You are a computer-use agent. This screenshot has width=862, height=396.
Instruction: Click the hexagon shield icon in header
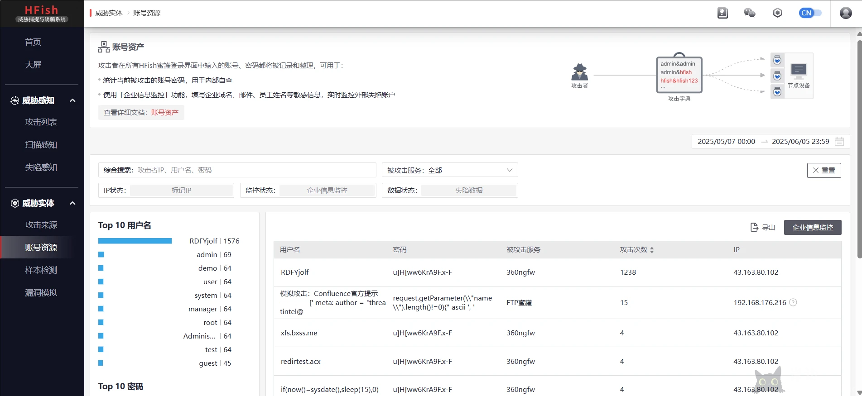point(777,13)
